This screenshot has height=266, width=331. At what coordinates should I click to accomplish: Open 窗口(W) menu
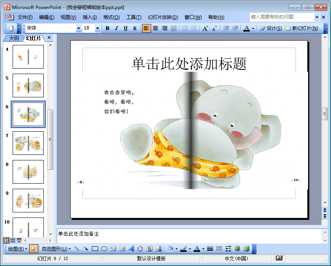pos(193,17)
